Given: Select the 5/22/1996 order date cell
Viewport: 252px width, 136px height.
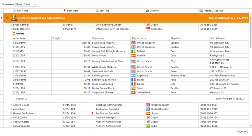Looking at the screenshot, I should point(32,92).
